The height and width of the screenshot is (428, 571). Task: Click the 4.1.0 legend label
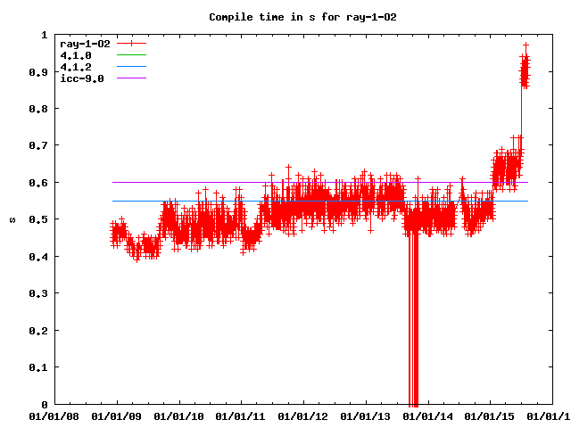pyautogui.click(x=76, y=55)
